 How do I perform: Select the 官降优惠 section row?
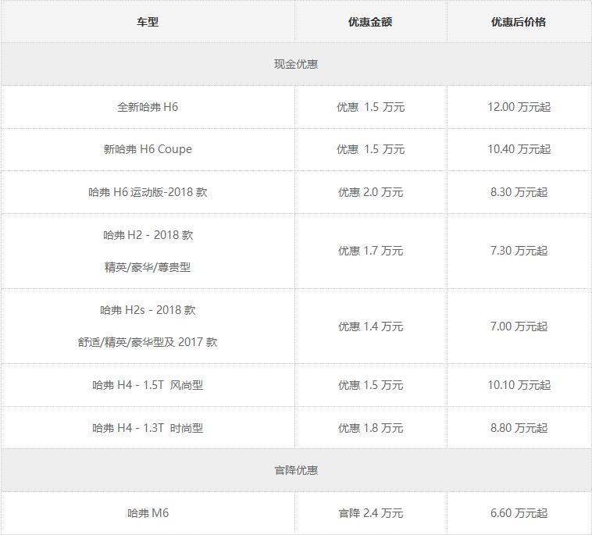coord(296,470)
